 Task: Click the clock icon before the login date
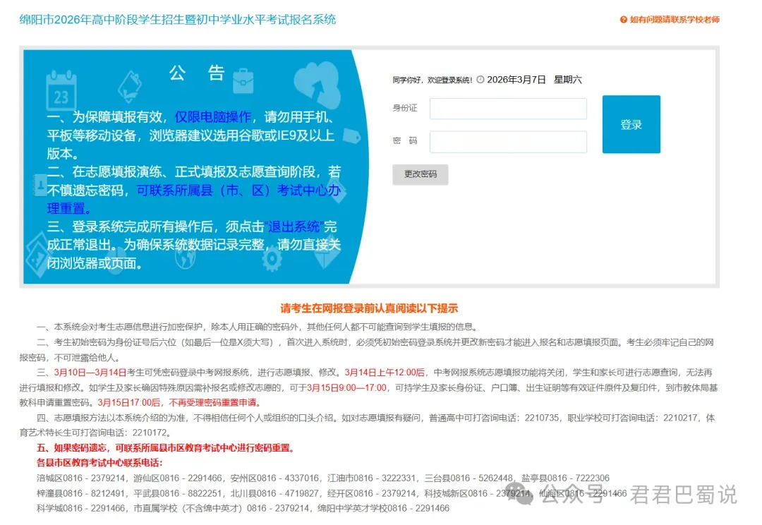coord(480,79)
